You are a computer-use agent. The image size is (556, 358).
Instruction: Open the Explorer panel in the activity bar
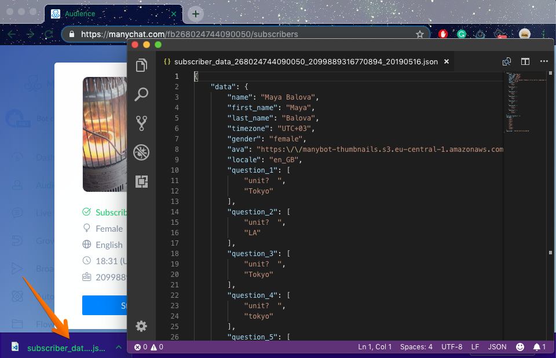tap(141, 65)
